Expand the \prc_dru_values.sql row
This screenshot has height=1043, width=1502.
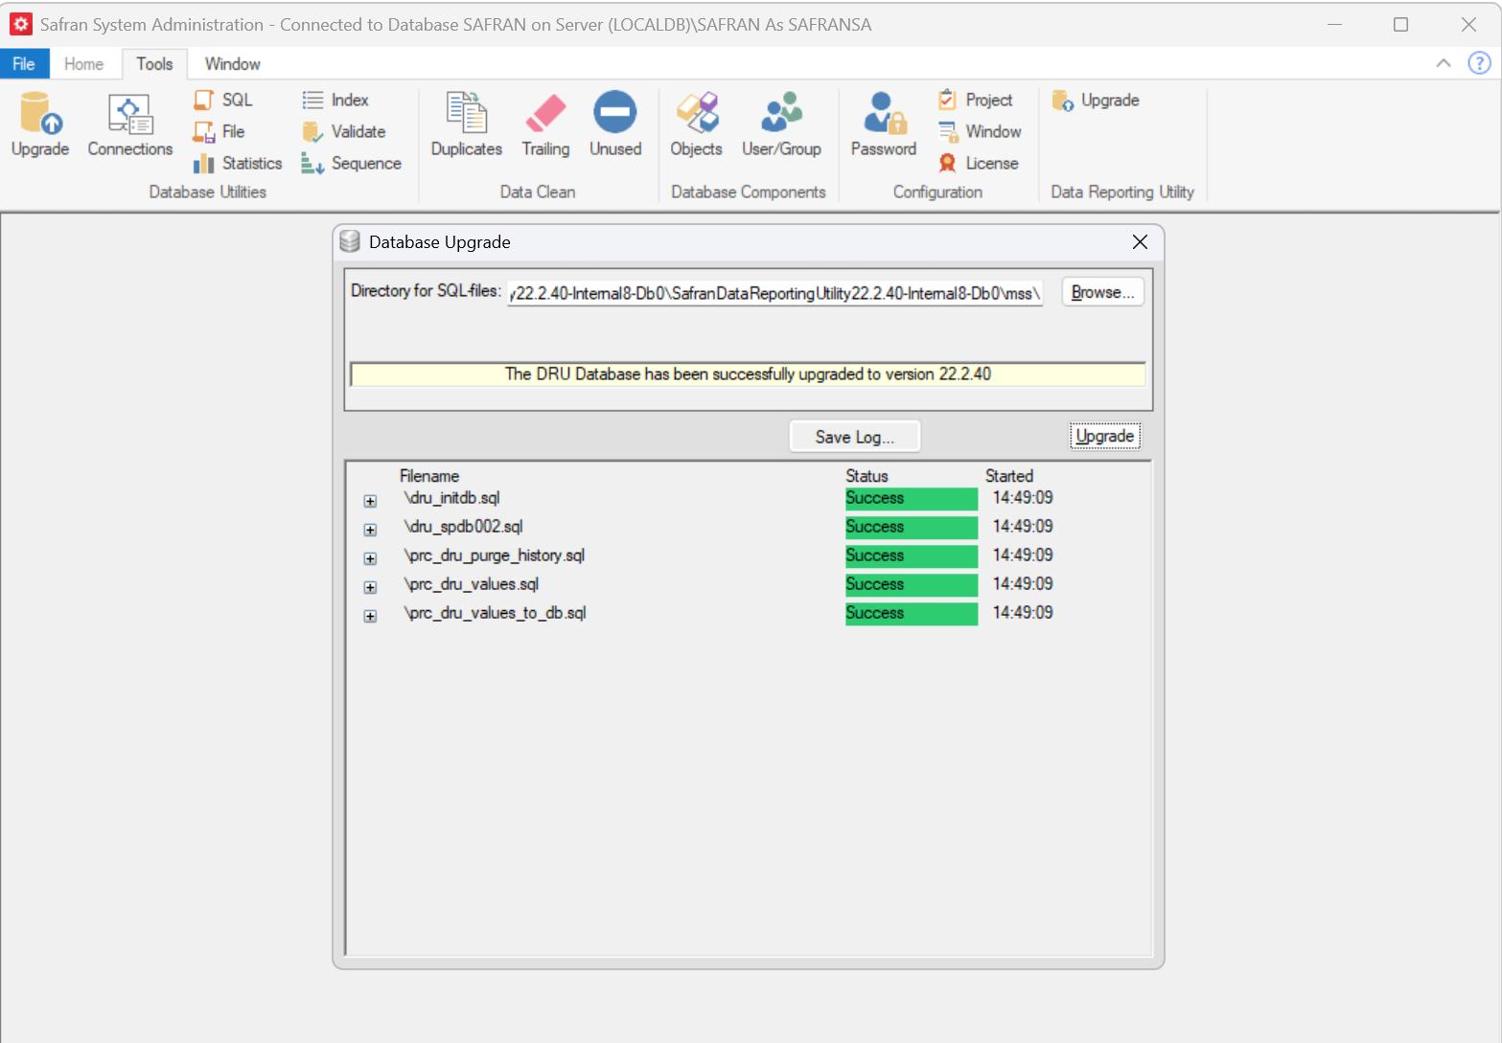point(370,587)
